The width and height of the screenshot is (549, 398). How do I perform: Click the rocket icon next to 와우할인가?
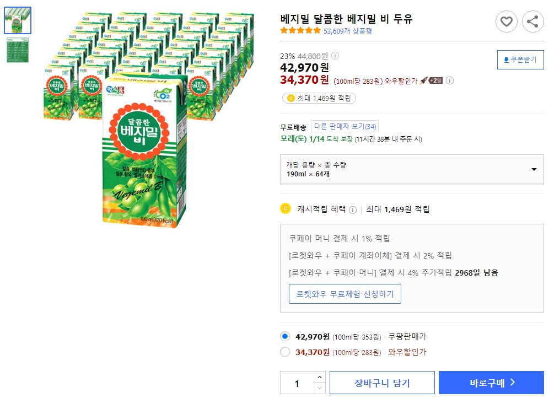pos(424,80)
